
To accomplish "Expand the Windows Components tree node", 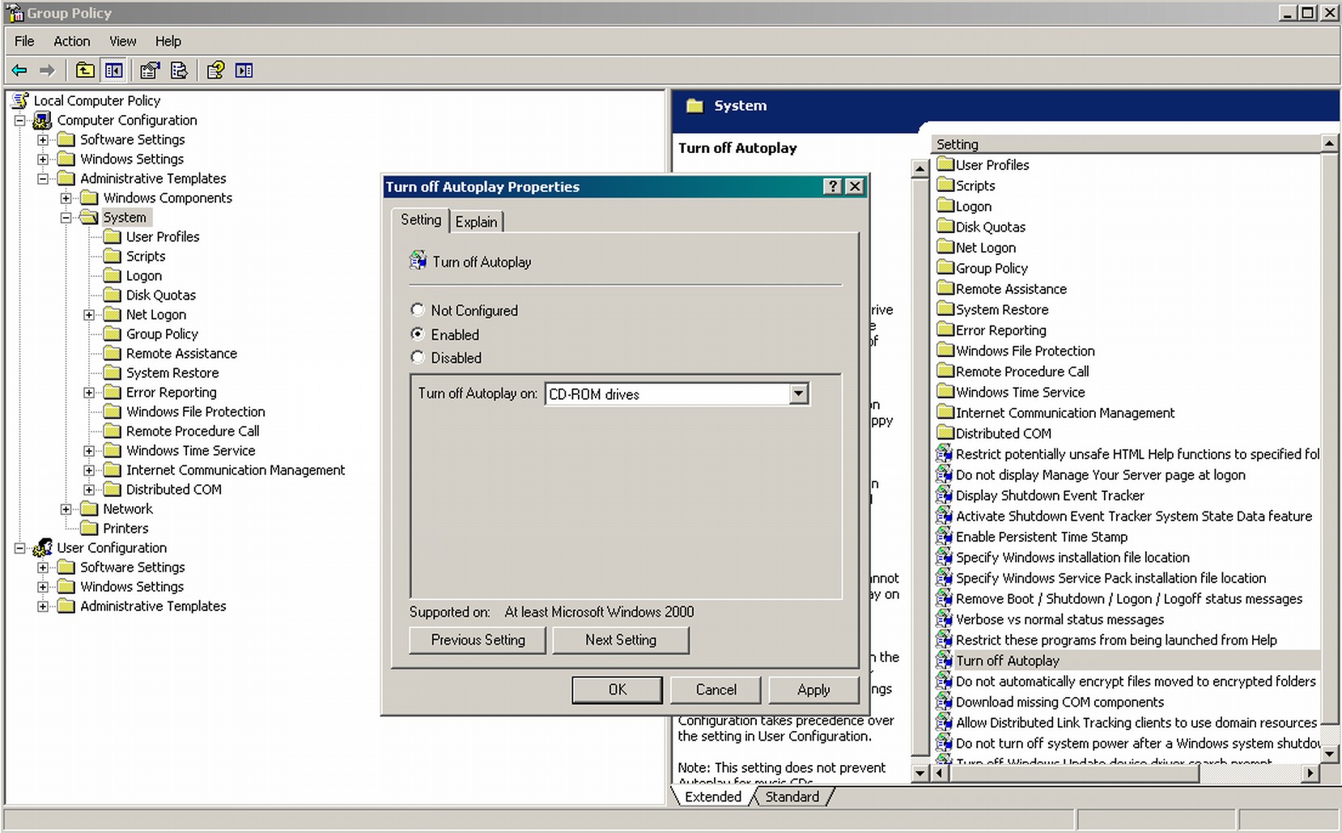I will point(66,198).
